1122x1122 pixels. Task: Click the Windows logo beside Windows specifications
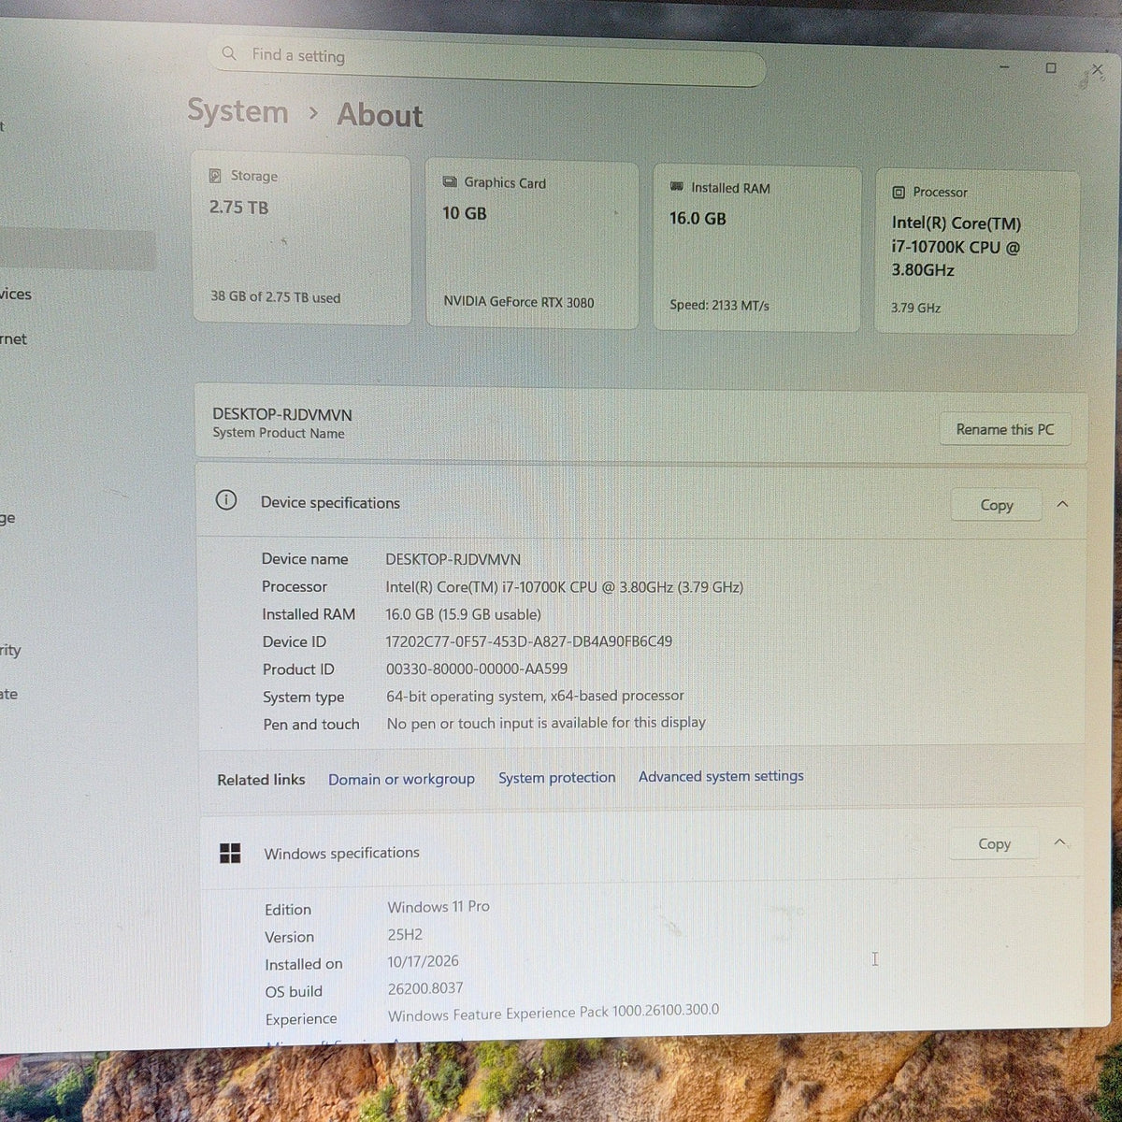tap(230, 853)
